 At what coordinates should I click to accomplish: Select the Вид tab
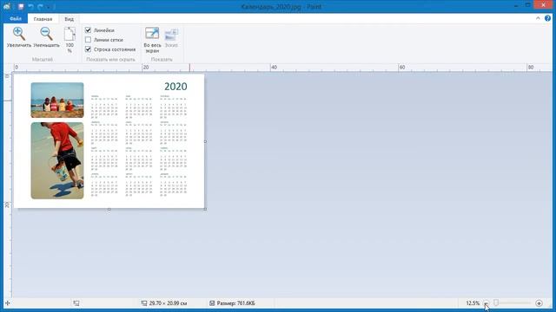[x=69, y=19]
